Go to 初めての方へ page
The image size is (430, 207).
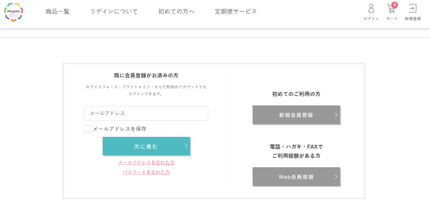[x=176, y=11]
